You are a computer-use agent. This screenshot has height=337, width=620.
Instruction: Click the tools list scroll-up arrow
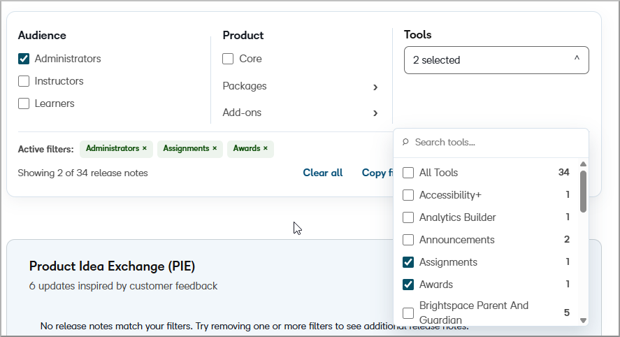pos(583,164)
